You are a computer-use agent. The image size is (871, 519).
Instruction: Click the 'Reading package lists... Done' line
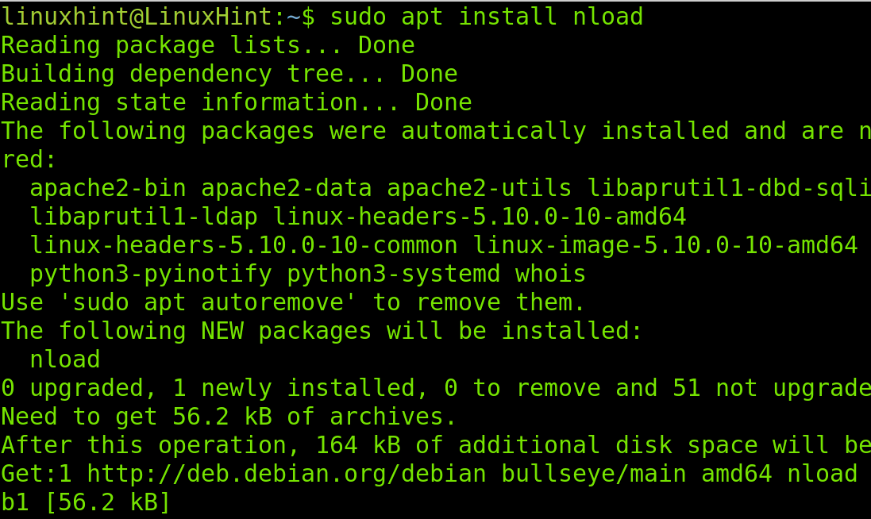208,45
